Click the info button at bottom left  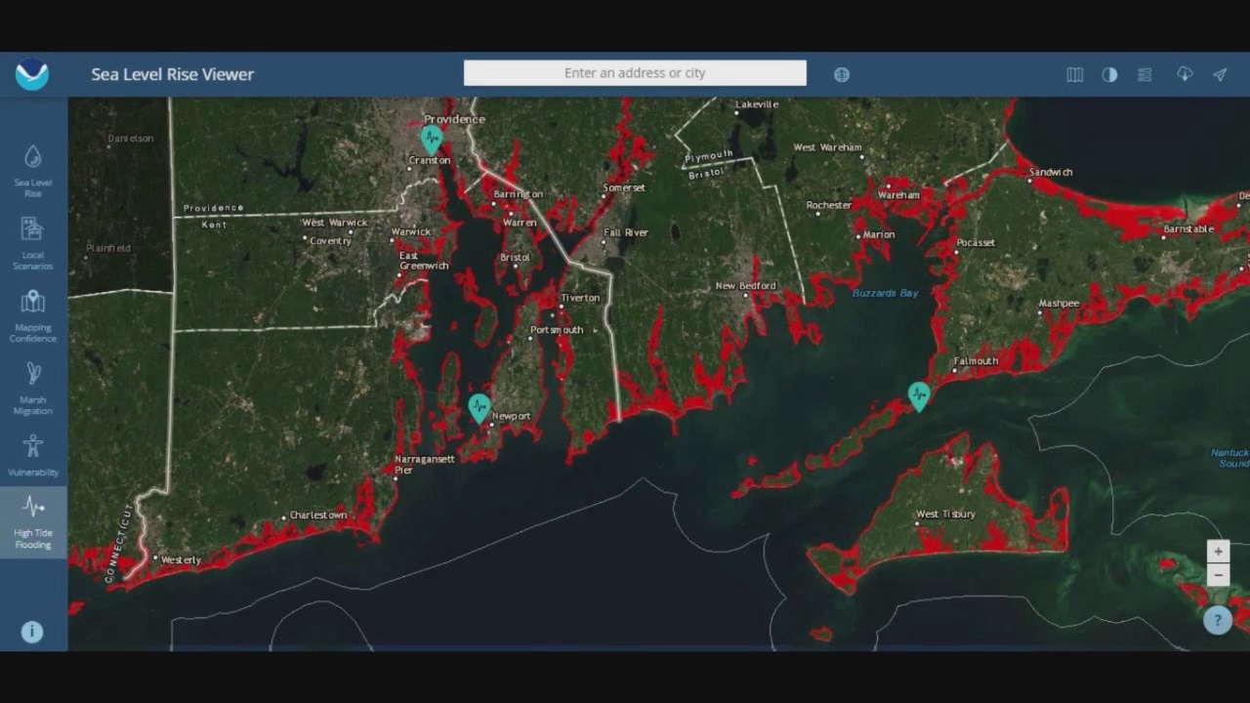pyautogui.click(x=33, y=632)
